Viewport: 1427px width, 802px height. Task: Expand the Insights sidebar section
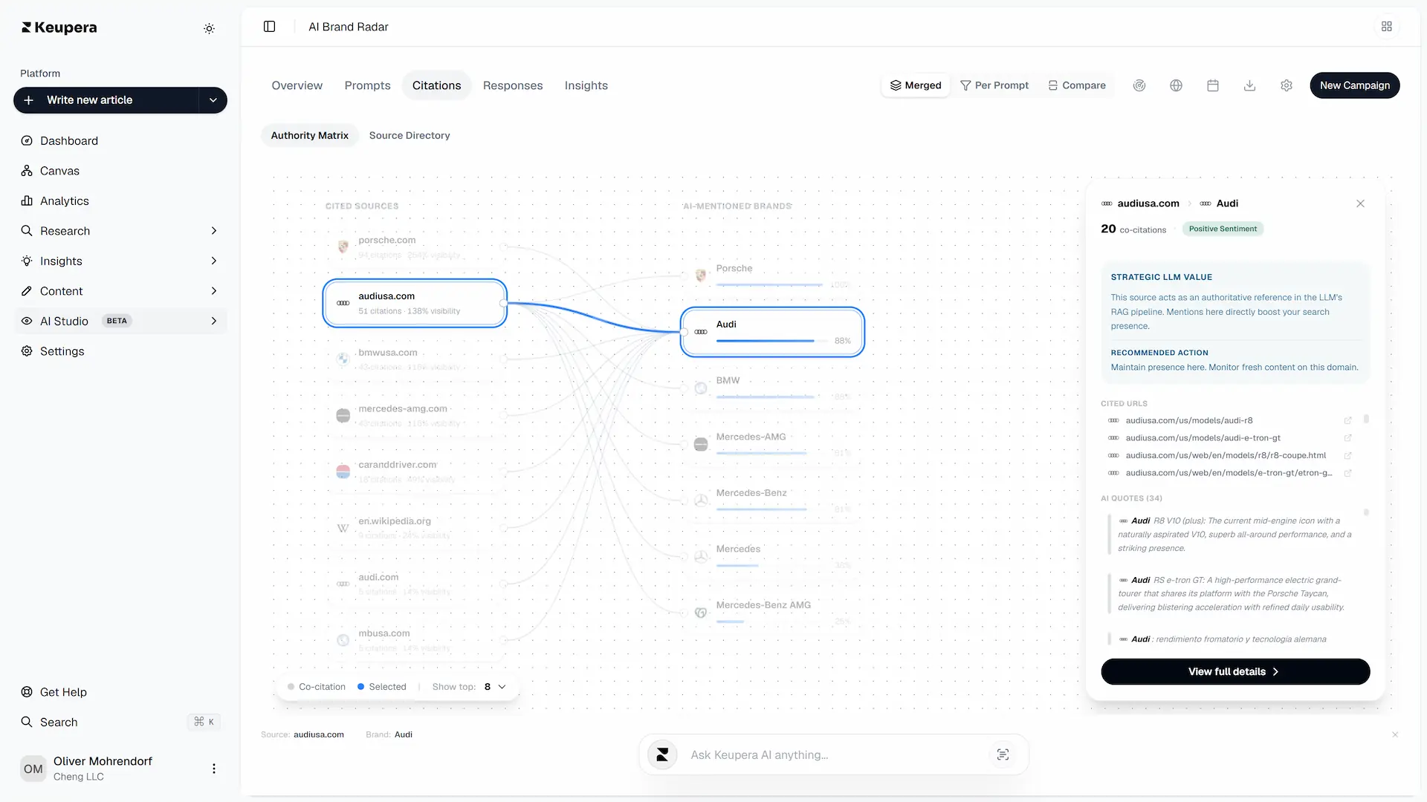[x=214, y=261]
